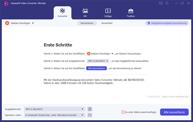Open the Converter tab
The height and width of the screenshot is (122, 193).
(x=62, y=13)
